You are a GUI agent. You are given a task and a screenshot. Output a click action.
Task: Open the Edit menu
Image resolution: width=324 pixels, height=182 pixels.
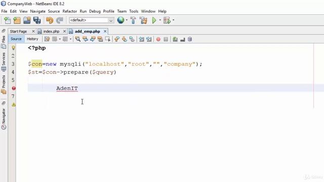pyautogui.click(x=13, y=11)
